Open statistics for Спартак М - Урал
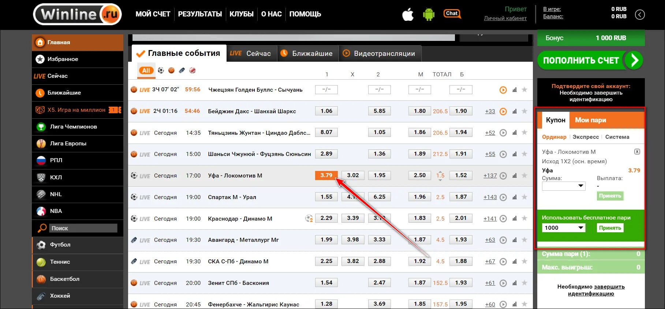665x309 pixels. coord(515,197)
